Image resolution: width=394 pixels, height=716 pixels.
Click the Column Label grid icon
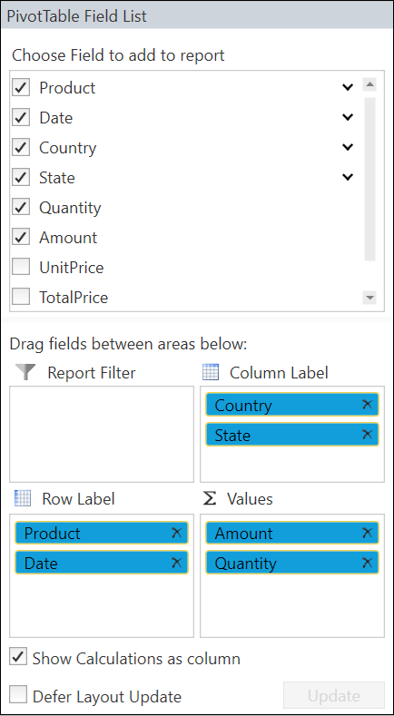pyautogui.click(x=211, y=373)
